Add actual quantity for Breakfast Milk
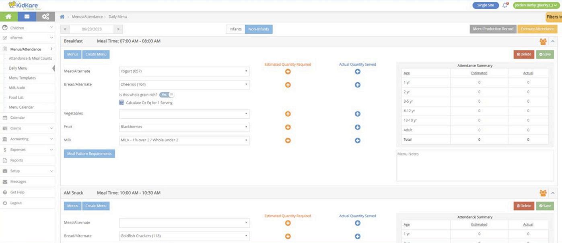The image size is (562, 243). (x=358, y=140)
